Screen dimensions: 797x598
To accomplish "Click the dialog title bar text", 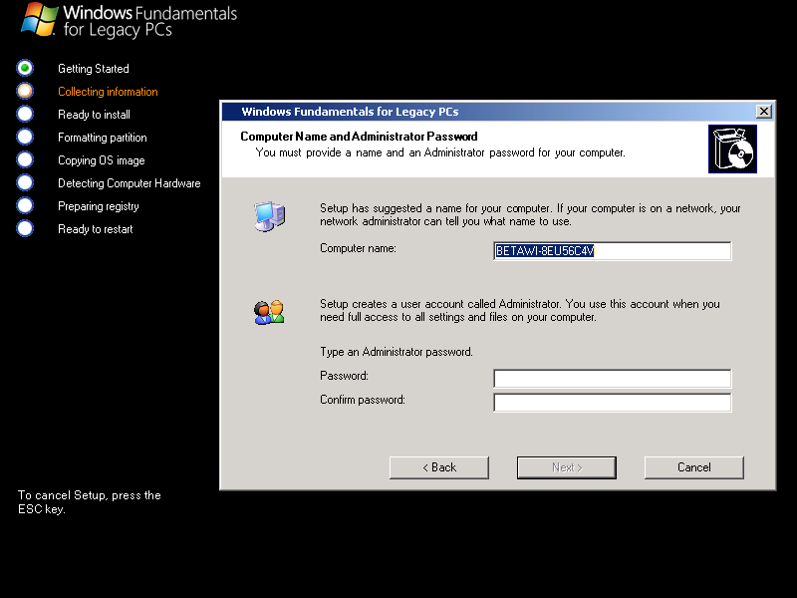I will click(350, 112).
